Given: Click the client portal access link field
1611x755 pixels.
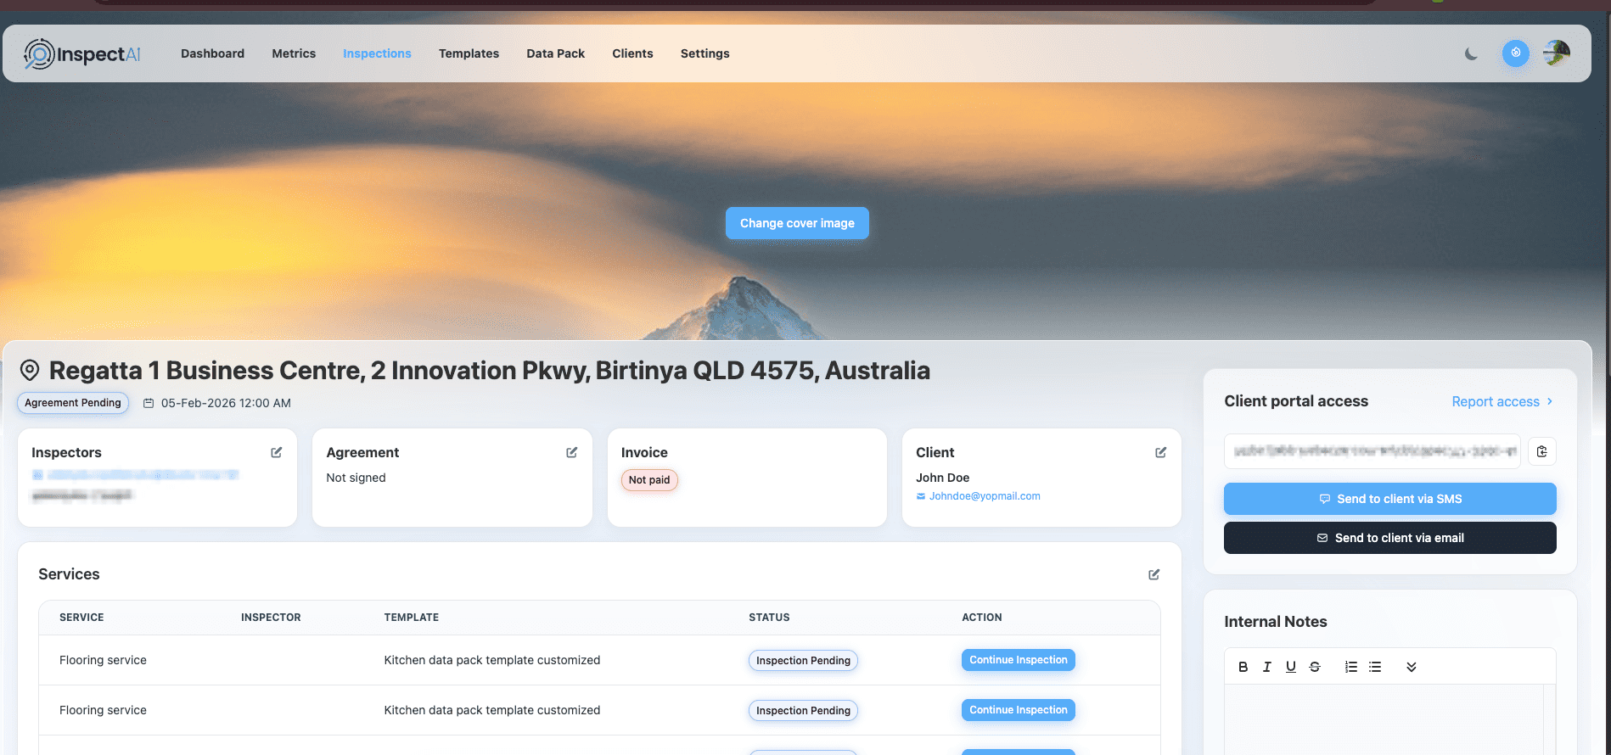Looking at the screenshot, I should pos(1372,451).
